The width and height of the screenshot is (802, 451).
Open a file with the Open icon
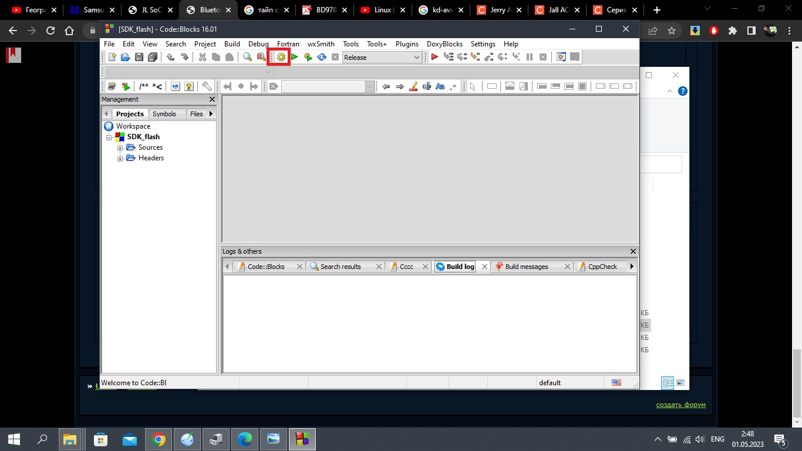125,57
